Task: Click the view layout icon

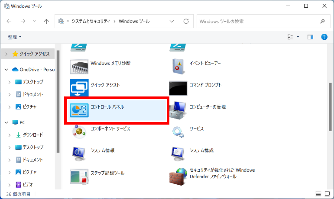Action: 290,37
